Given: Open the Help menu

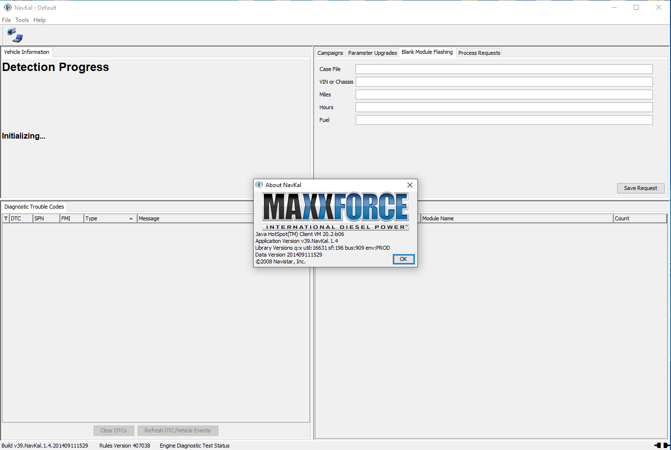Looking at the screenshot, I should coord(39,20).
